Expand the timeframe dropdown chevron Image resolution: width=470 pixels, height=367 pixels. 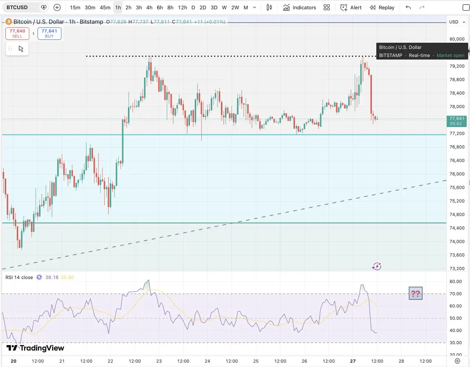pos(255,7)
